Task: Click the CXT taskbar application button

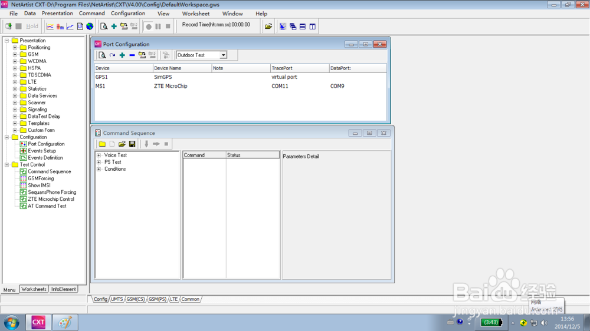Action: 38,322
